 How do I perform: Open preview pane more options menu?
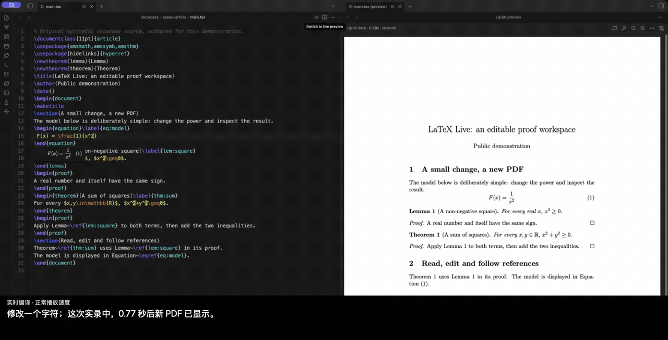[661, 17]
